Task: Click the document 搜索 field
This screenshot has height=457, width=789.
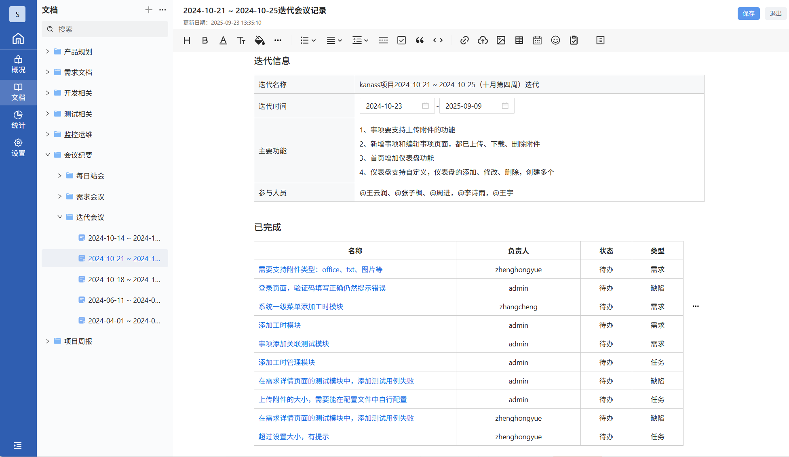Action: 105,29
